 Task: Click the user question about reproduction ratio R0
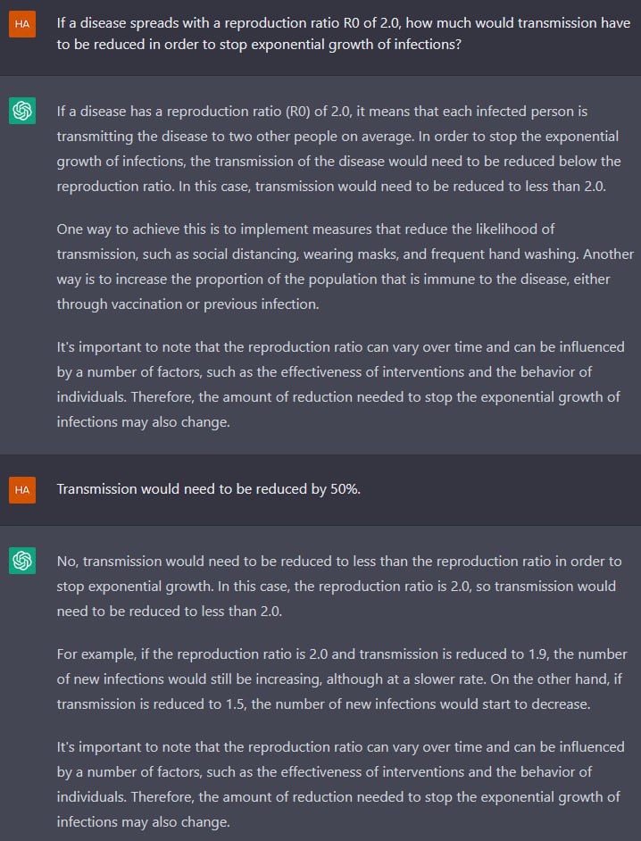click(x=344, y=33)
